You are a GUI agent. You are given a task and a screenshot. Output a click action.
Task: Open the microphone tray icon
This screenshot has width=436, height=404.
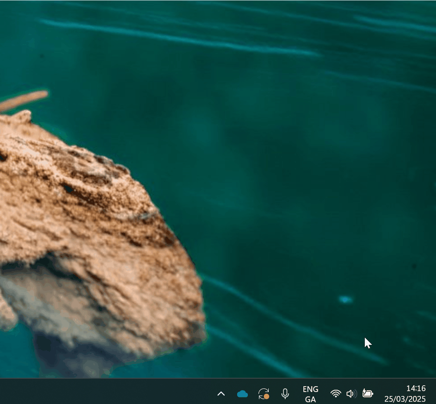[x=285, y=394]
